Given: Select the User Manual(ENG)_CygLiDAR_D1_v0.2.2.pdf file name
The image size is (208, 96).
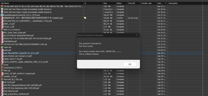Looking at the screenshot, I should click(21, 53).
